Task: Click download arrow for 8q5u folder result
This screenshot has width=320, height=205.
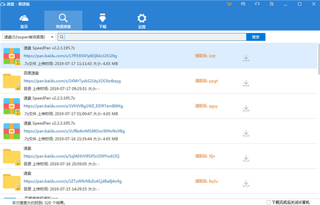Action: point(246,183)
